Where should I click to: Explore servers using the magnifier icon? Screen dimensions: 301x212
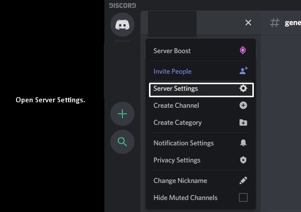(122, 142)
